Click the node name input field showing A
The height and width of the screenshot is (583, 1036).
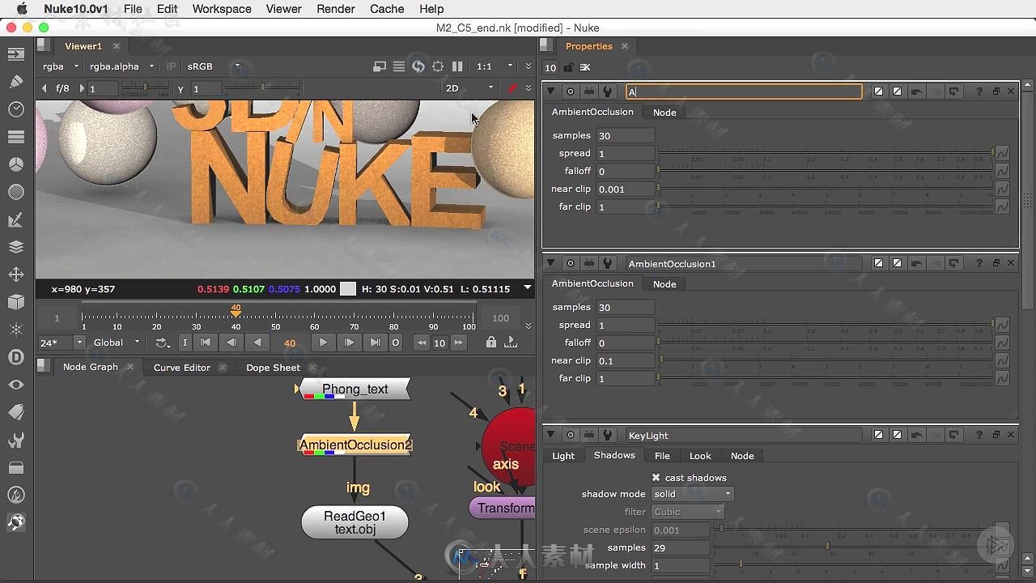(x=744, y=91)
